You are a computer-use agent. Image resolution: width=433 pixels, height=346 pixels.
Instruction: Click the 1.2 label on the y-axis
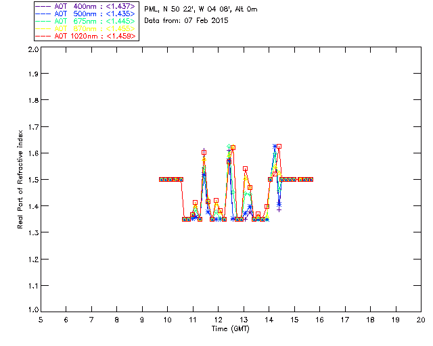[x=33, y=259]
